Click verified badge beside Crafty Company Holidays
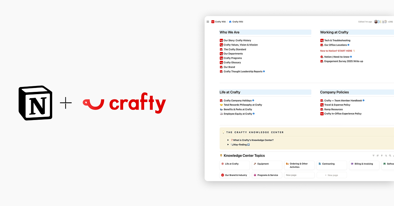 (x=253, y=100)
